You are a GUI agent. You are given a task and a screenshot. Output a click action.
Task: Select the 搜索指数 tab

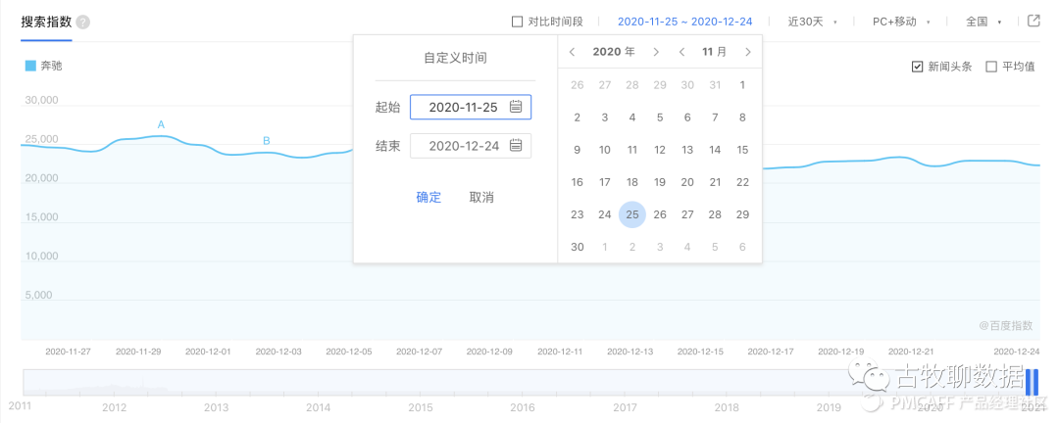point(46,22)
